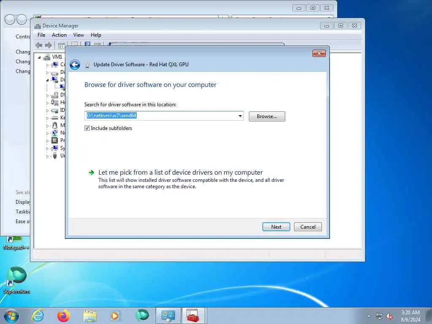Select the Processors category icon
The height and width of the screenshot is (324, 432).
point(55,140)
